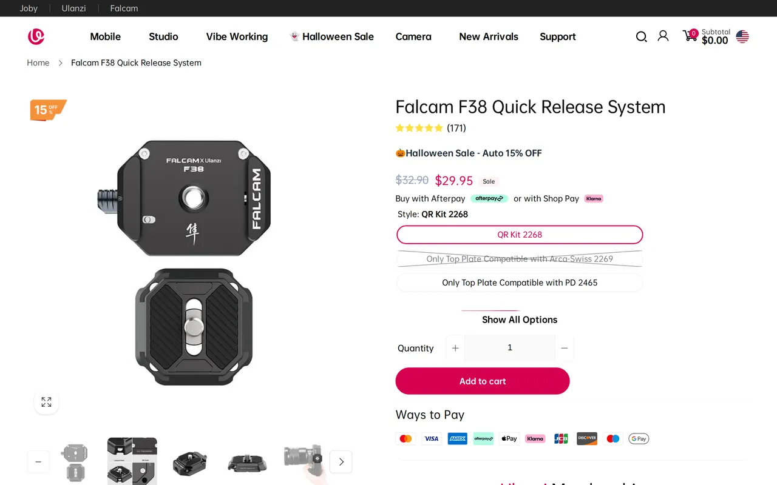Select the crossed-out Arca-Swiss 2269 option
This screenshot has width=777, height=485.
pyautogui.click(x=520, y=259)
